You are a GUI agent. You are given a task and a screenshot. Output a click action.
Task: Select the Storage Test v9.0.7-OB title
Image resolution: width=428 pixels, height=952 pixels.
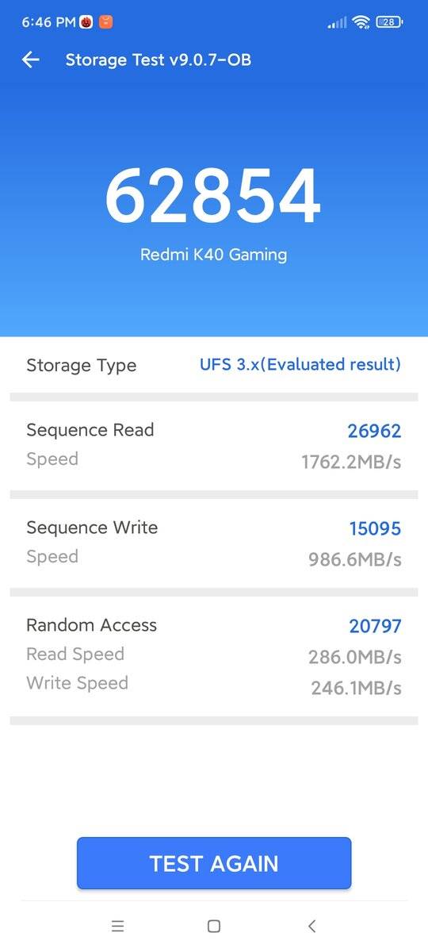[x=159, y=59]
